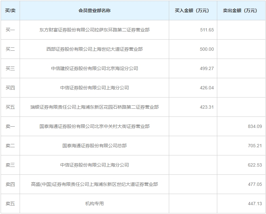This screenshot has height=214, width=266.
Task: Click buy amount 500.00
Action: coord(207,49)
